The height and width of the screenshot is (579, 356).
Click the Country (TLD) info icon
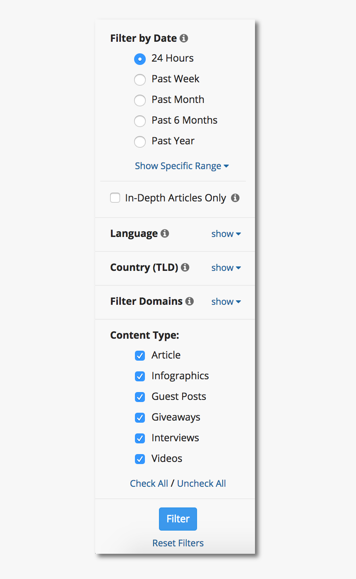point(185,268)
